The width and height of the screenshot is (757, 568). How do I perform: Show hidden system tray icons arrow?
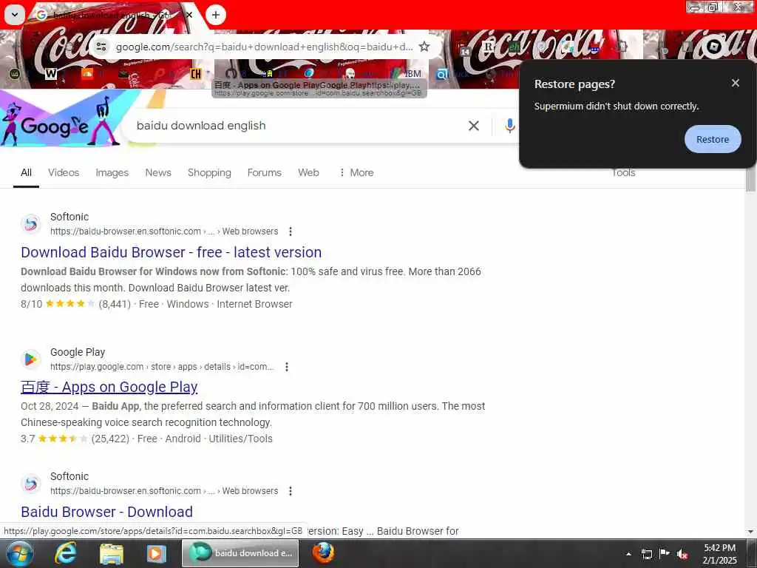pyautogui.click(x=628, y=554)
